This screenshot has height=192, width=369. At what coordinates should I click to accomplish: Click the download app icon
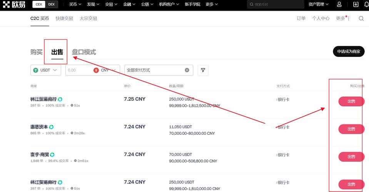click(x=356, y=5)
